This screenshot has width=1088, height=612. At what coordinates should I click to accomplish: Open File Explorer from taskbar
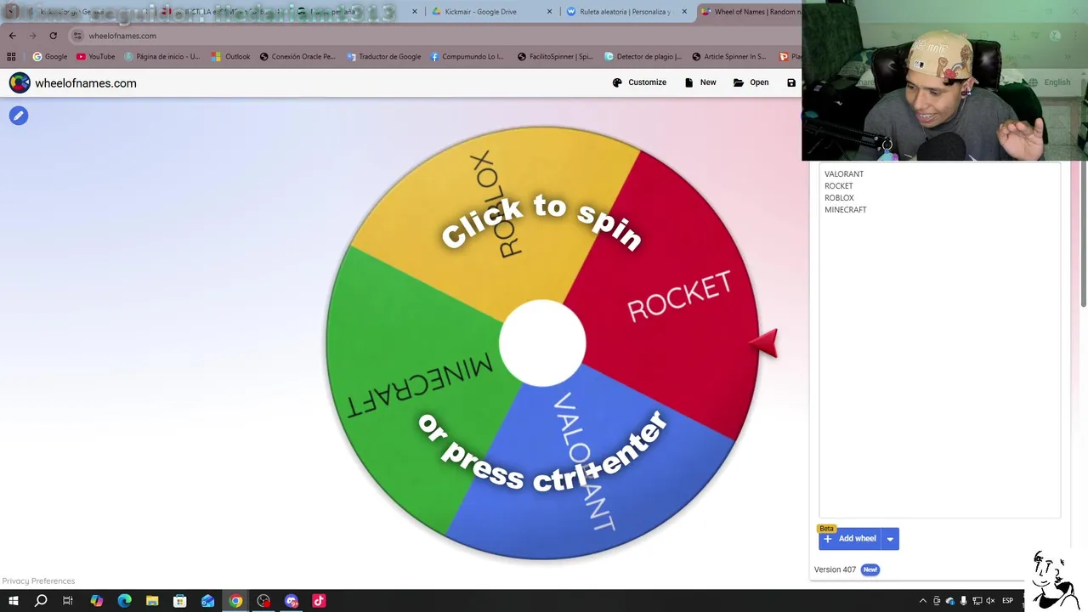click(152, 601)
